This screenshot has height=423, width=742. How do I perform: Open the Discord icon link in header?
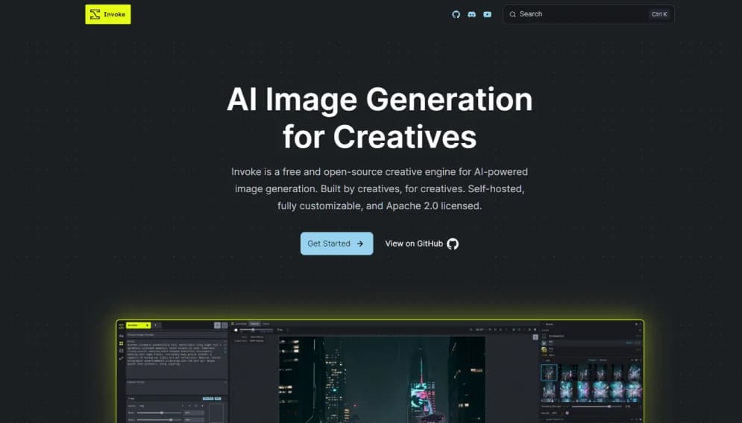(472, 14)
